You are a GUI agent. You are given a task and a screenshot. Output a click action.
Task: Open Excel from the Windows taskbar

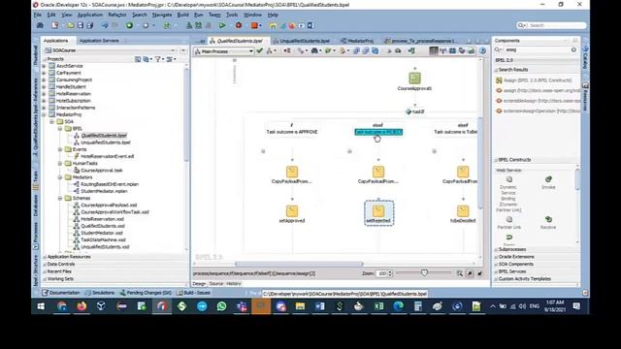click(x=378, y=306)
